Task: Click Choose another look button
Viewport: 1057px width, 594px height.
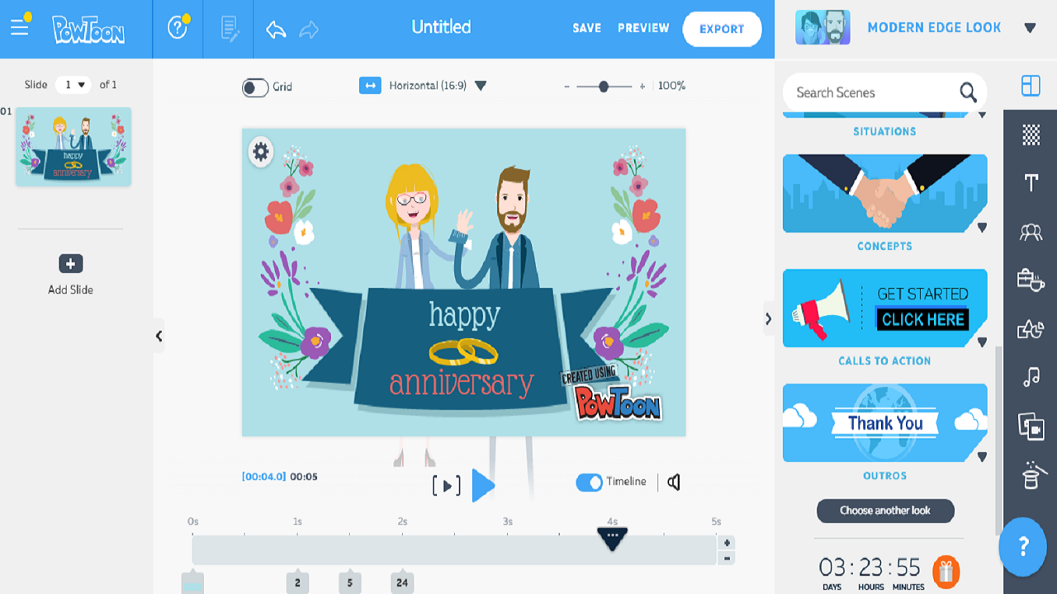Action: tap(885, 511)
